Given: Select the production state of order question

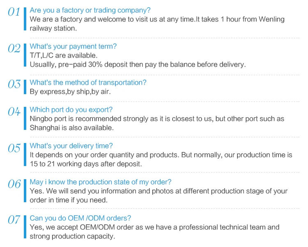Looking at the screenshot, I should coord(101,182).
